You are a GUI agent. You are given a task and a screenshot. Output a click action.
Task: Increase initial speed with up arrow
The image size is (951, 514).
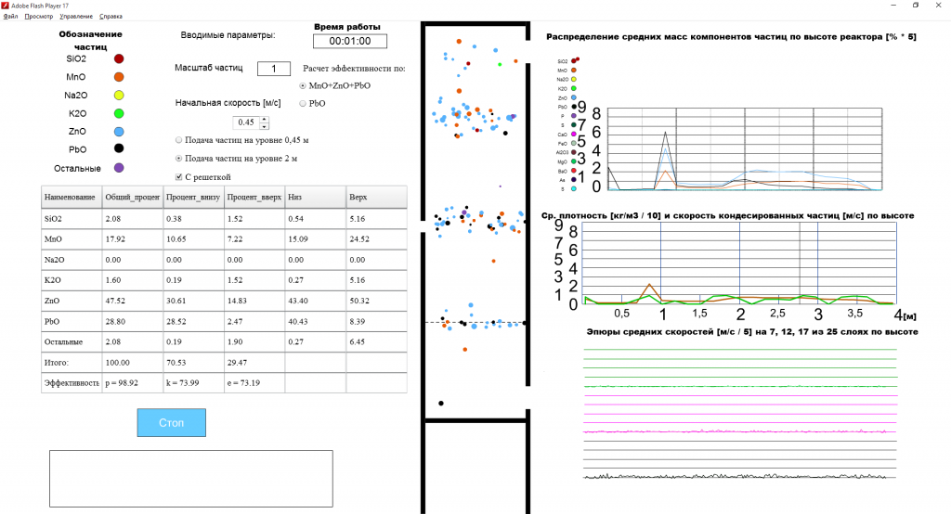tap(264, 120)
